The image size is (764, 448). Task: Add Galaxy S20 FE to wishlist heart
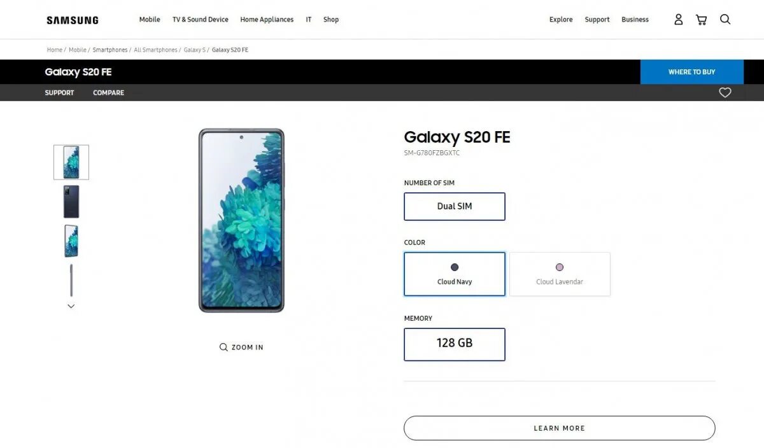click(x=725, y=93)
